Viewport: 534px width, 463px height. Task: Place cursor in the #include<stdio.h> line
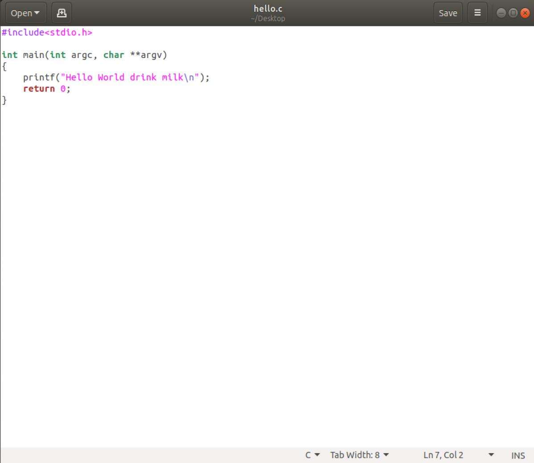(47, 33)
